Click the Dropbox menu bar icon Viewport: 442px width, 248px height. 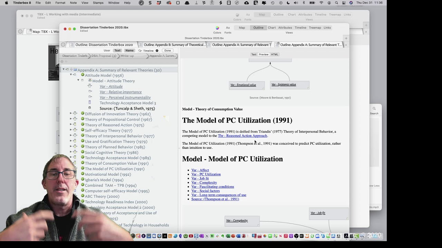tap(159, 3)
